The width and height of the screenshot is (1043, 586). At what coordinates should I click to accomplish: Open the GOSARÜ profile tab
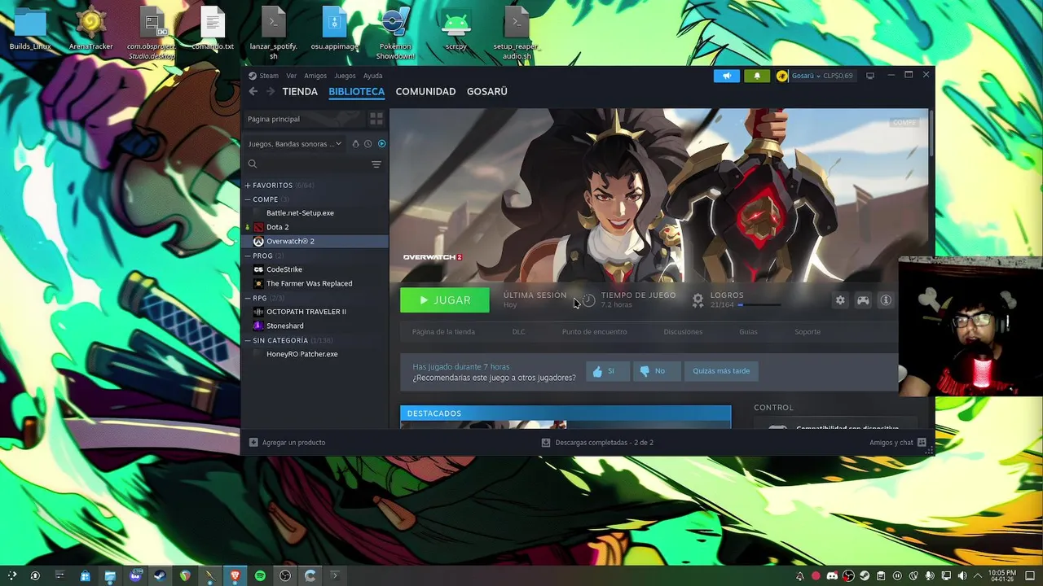(x=487, y=91)
